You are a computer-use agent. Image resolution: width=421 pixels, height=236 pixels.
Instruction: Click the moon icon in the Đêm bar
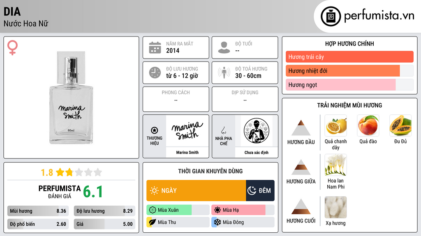click(x=252, y=191)
